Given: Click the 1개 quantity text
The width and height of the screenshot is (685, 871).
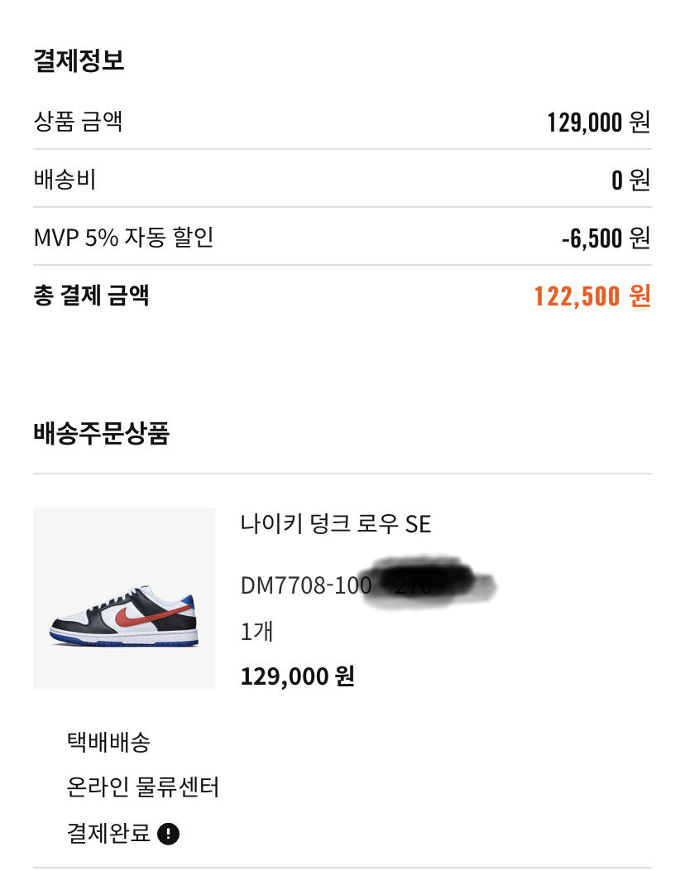Looking at the screenshot, I should tap(256, 632).
